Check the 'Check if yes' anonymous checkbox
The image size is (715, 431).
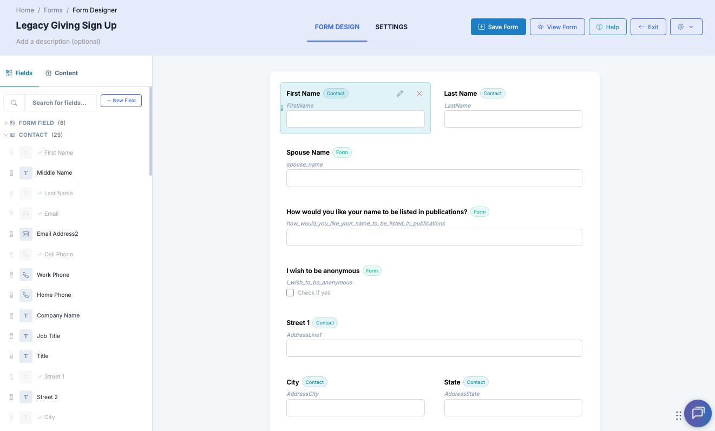coord(290,293)
